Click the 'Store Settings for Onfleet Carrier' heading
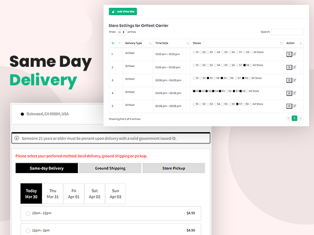This screenshot has width=314, height=235. (138, 26)
